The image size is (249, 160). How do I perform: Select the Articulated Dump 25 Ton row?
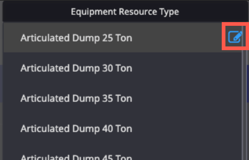[122, 38]
